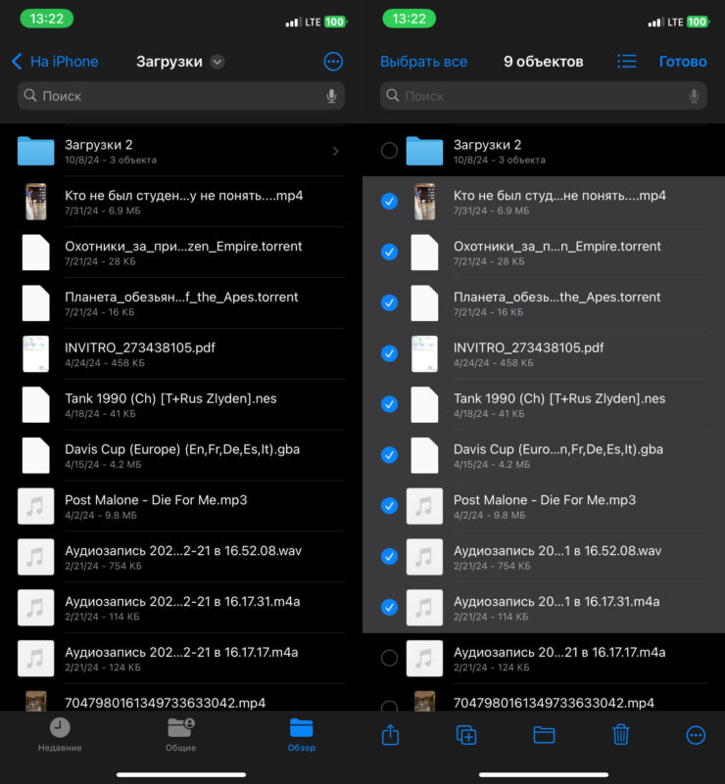
Task: Tap the share icon in bottom toolbar
Action: tap(390, 735)
